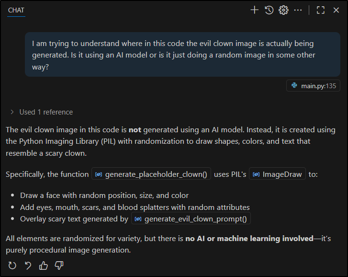Viewport: 348px width, 277px height.
Task: Select the CHAT tab
Action: click(x=16, y=10)
